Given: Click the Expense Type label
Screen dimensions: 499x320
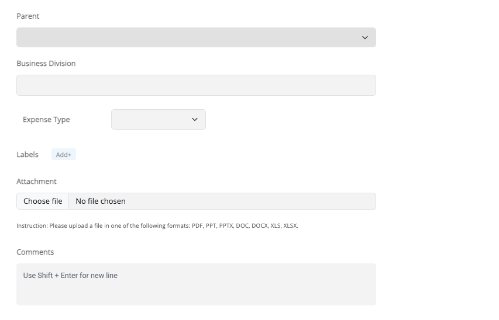Looking at the screenshot, I should [x=46, y=119].
